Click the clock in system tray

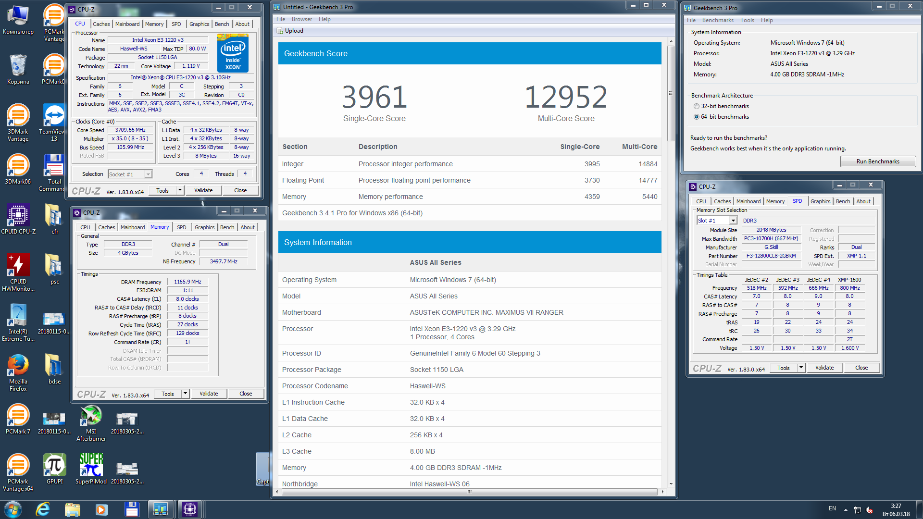coord(896,509)
